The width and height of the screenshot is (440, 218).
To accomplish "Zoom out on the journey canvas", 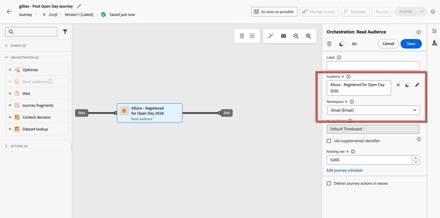I will [x=296, y=36].
